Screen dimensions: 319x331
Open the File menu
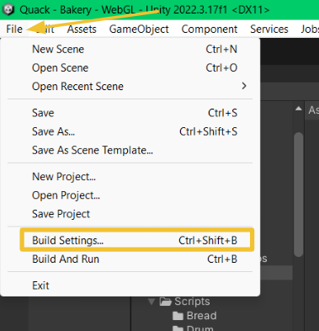(14, 29)
